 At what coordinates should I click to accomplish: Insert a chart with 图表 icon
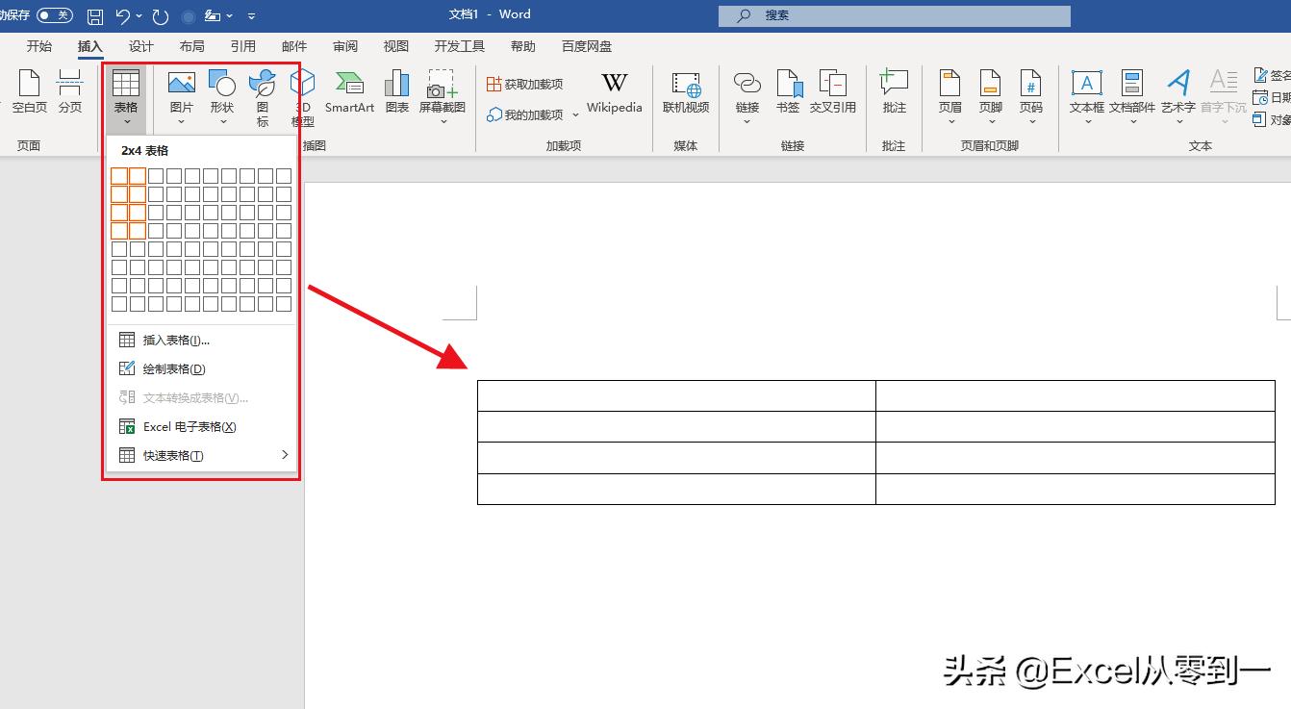pos(396,94)
